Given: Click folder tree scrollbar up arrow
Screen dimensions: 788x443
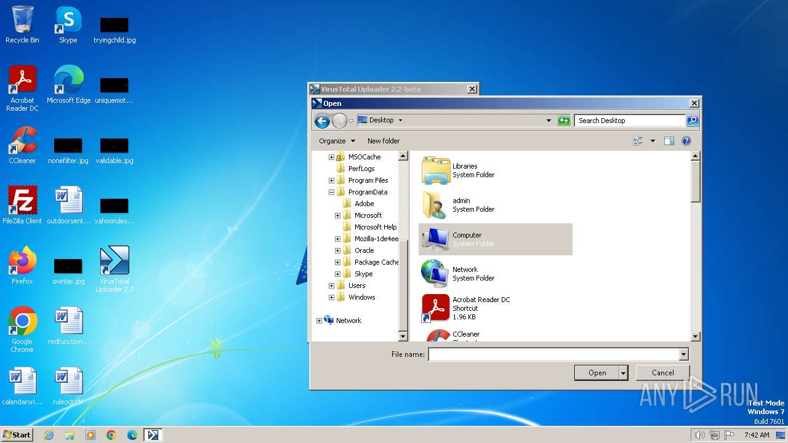Looking at the screenshot, I should (x=403, y=156).
